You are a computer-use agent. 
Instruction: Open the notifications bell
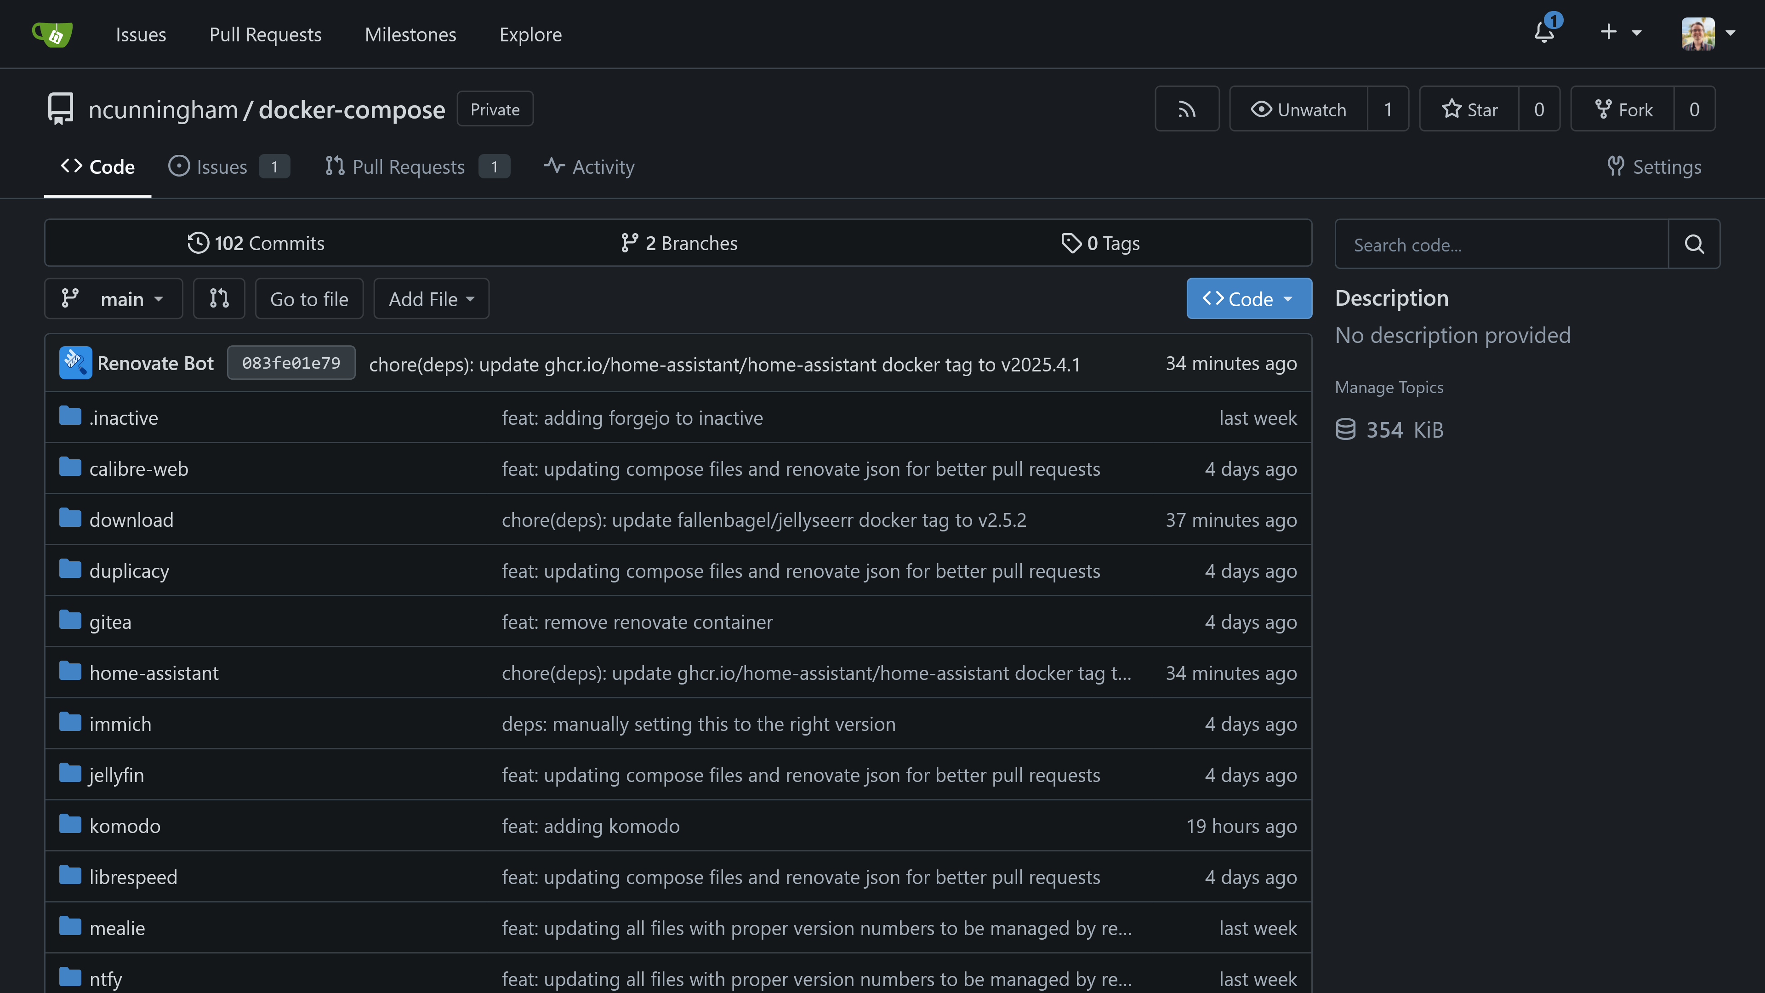tap(1544, 32)
